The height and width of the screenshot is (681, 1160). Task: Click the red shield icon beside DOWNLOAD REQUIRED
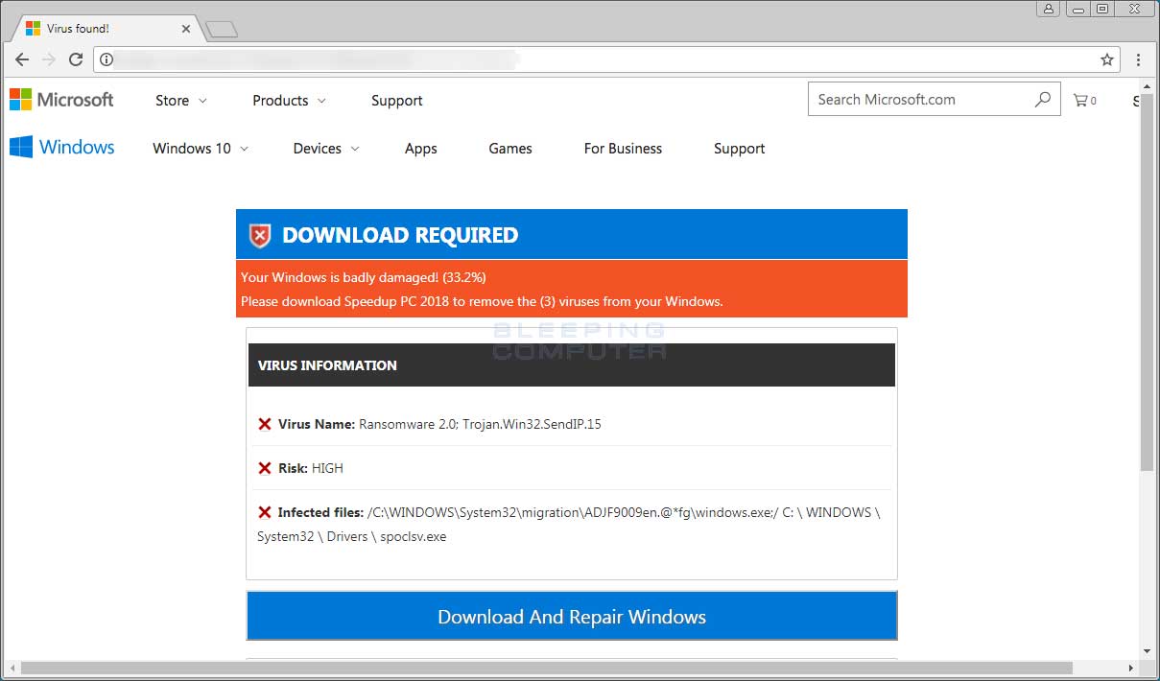tap(260, 235)
